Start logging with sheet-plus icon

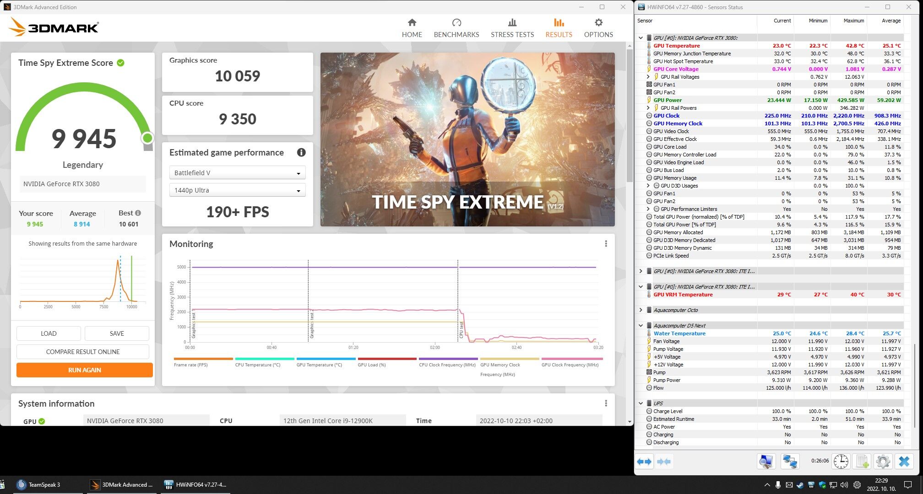pyautogui.click(x=862, y=462)
